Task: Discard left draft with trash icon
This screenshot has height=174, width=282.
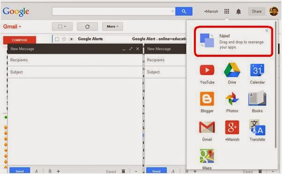Action: [123, 171]
